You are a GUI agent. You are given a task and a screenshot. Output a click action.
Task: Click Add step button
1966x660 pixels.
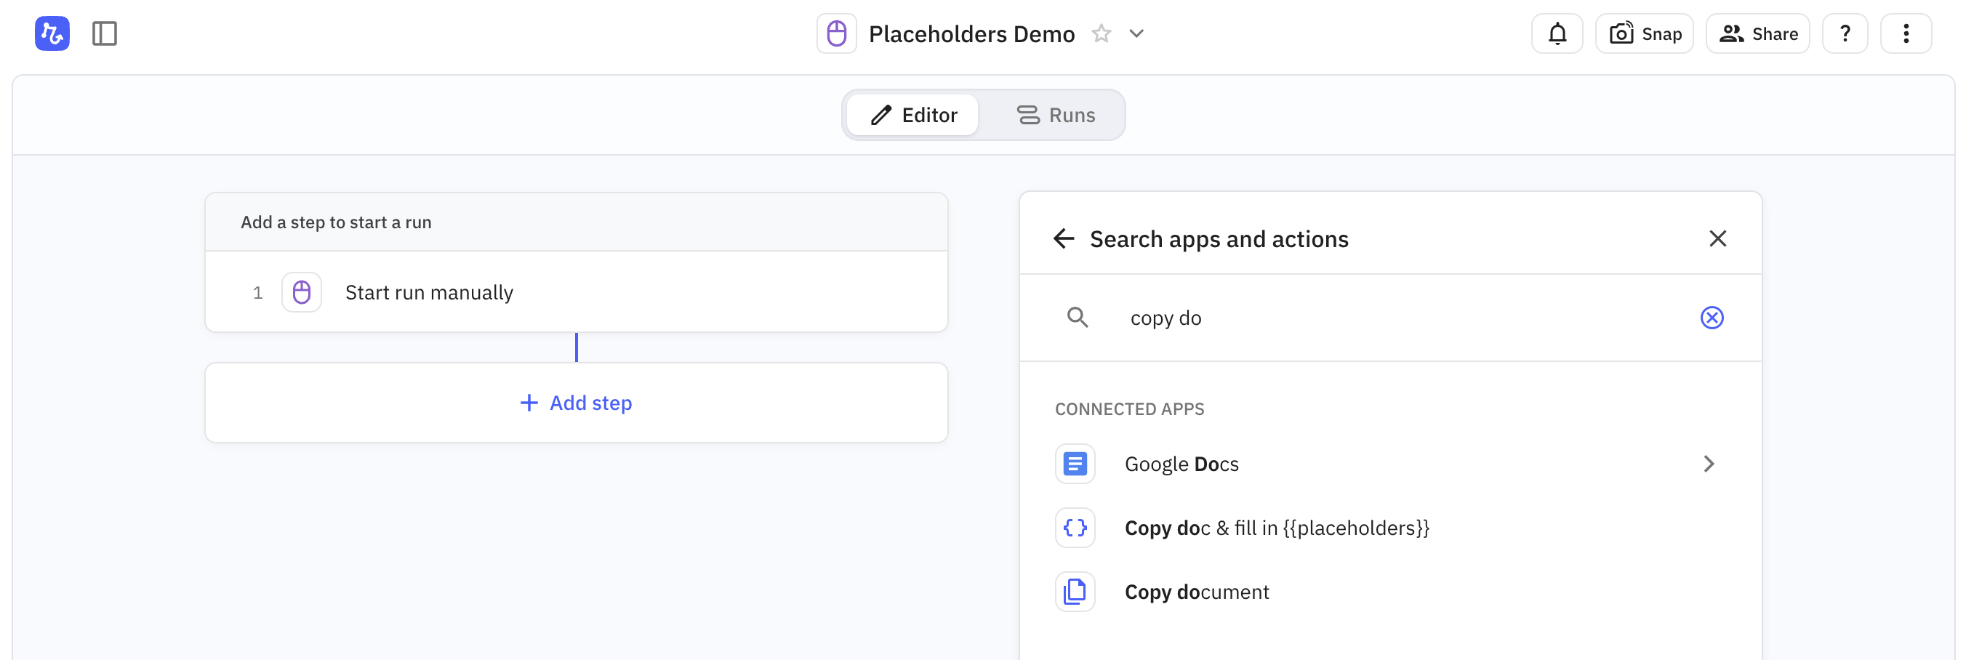(x=577, y=403)
